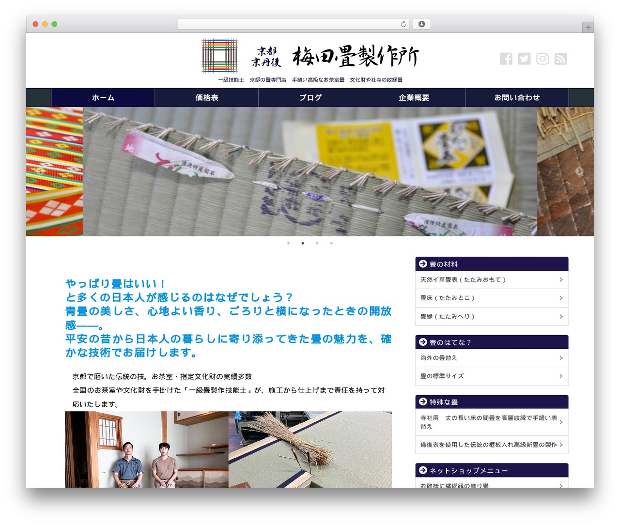Advance slider with next arrow

coord(579,171)
